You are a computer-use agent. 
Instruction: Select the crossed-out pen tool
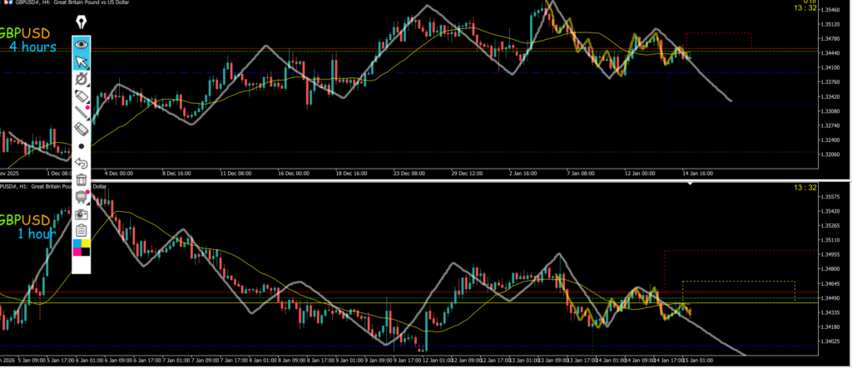point(82,78)
